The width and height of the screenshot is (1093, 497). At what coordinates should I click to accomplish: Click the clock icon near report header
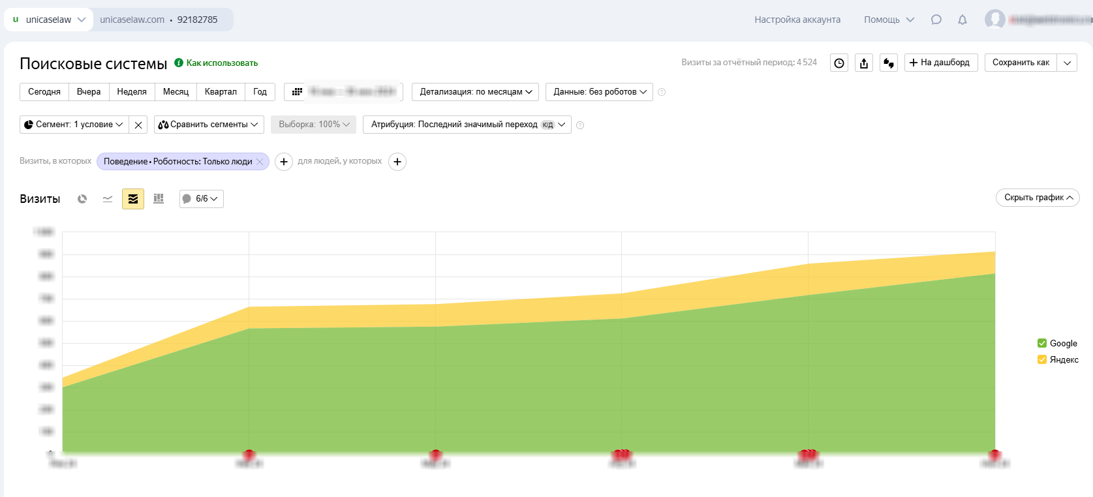click(839, 63)
